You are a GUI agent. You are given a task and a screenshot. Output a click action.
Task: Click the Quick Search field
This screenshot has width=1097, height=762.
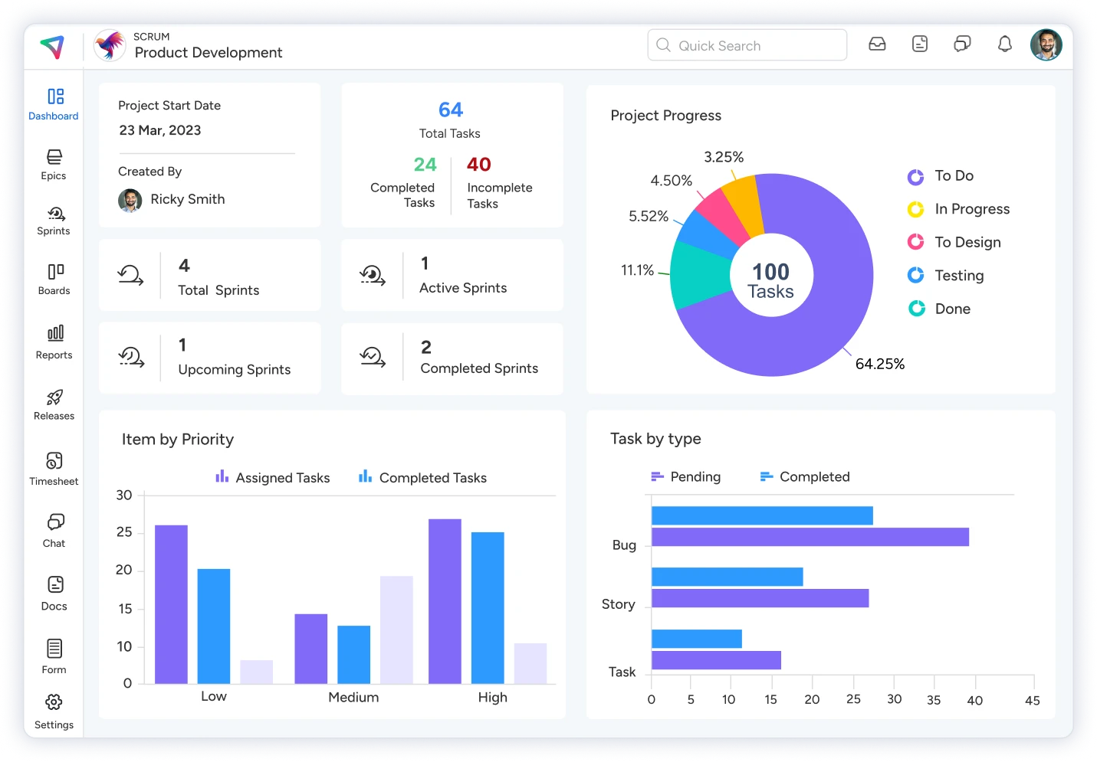pyautogui.click(x=747, y=45)
